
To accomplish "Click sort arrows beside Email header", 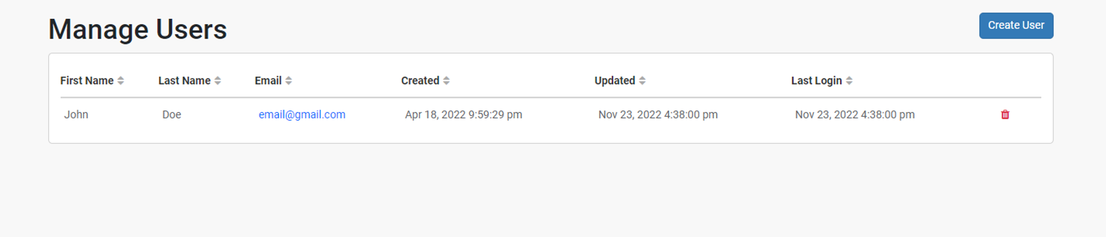I will click(289, 80).
